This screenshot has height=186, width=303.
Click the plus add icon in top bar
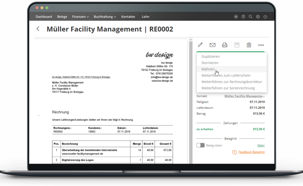pyautogui.click(x=236, y=17)
